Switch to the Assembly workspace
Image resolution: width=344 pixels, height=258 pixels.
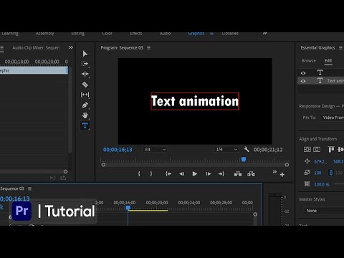tap(44, 34)
